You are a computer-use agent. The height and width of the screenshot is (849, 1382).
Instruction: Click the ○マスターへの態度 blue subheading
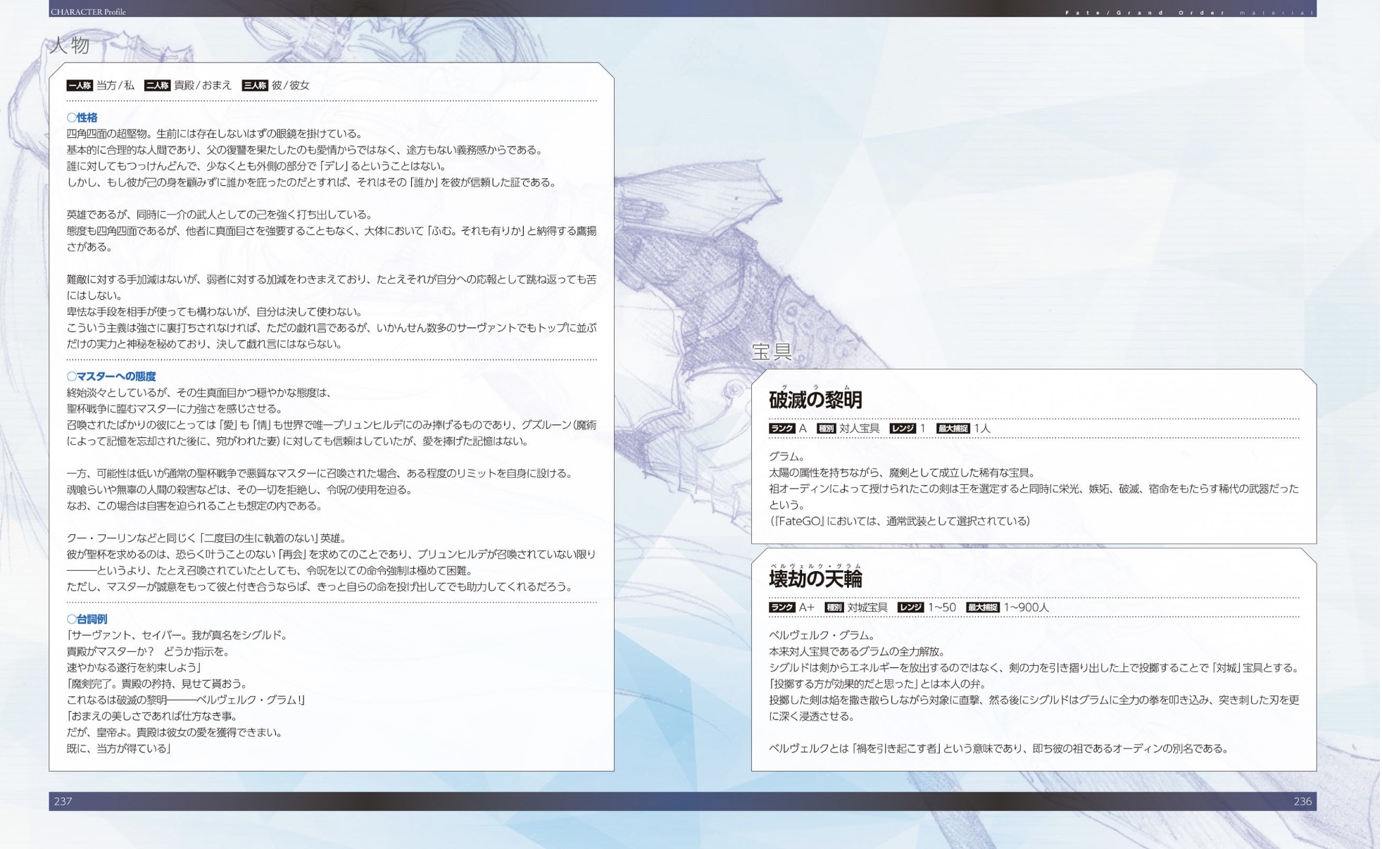[111, 376]
